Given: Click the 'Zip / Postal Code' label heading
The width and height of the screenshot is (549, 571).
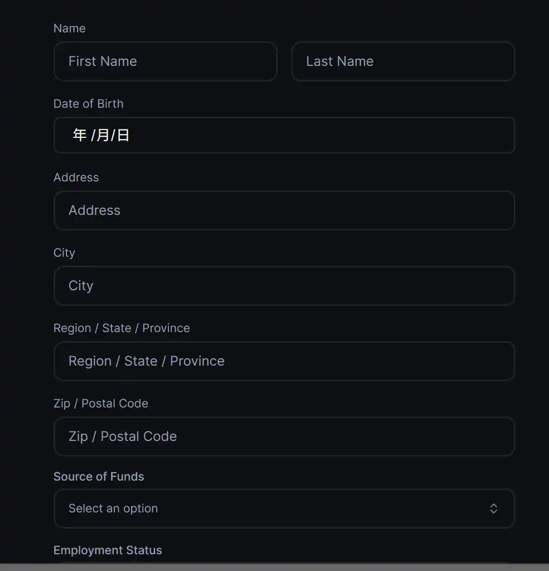Looking at the screenshot, I should pos(101,404).
